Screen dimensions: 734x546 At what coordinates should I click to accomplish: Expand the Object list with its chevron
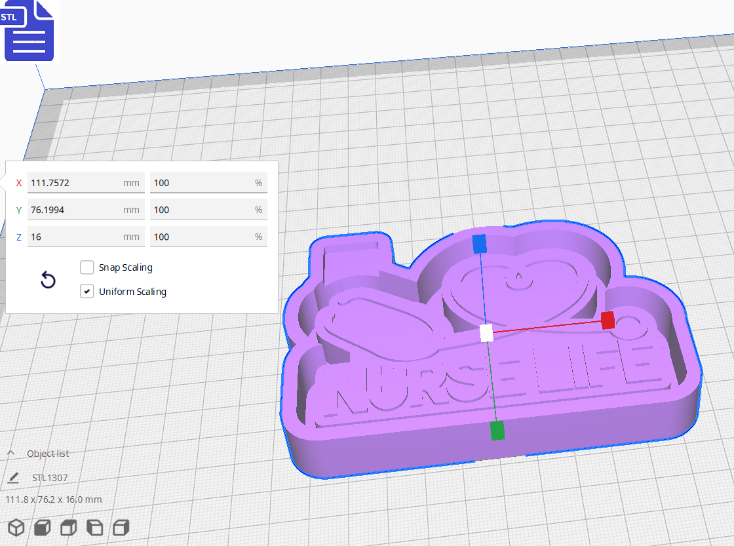[x=10, y=452]
